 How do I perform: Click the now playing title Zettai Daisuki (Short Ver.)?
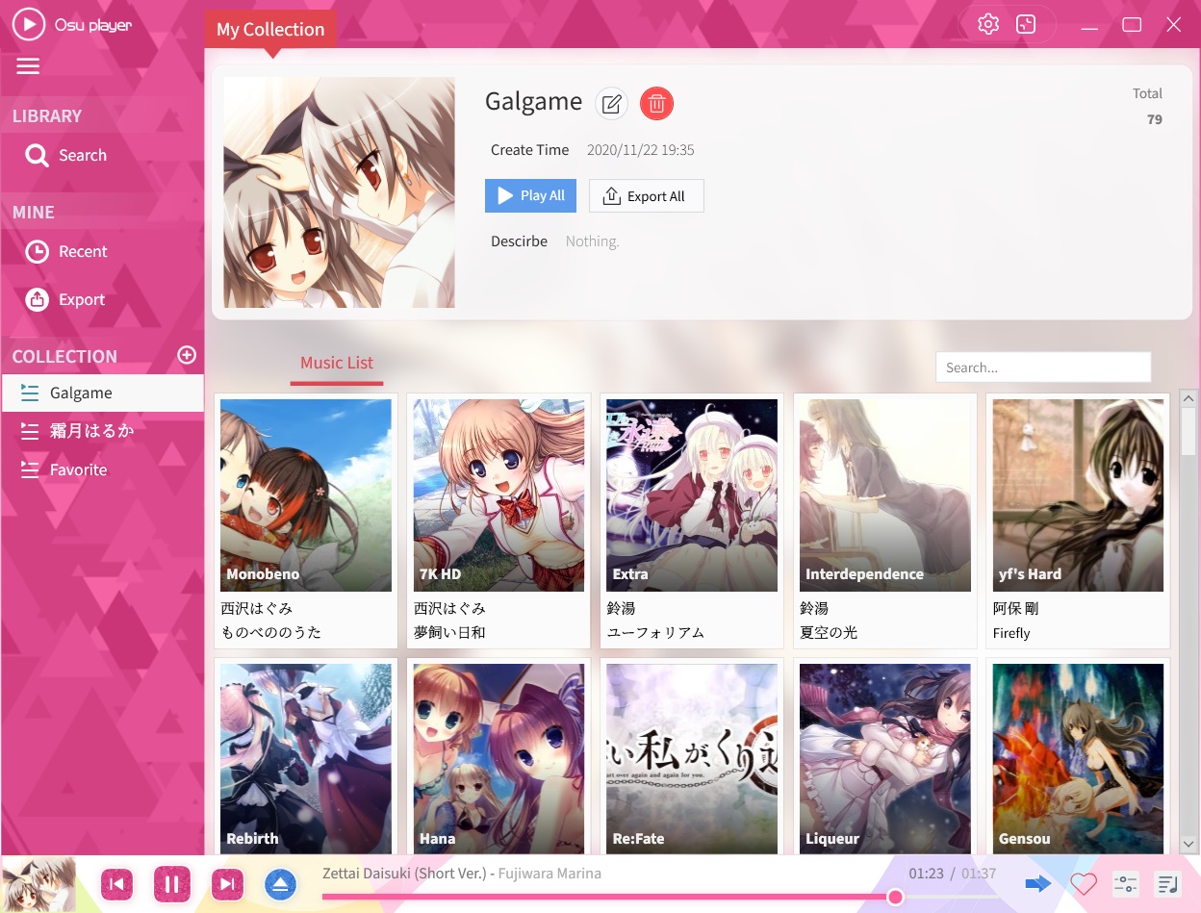pyautogui.click(x=404, y=874)
